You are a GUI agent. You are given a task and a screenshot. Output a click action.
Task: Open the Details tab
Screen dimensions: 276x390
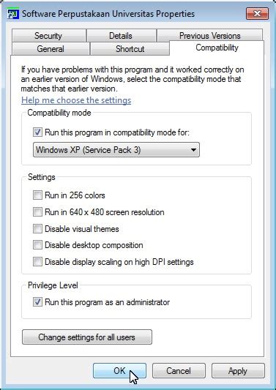[121, 36]
